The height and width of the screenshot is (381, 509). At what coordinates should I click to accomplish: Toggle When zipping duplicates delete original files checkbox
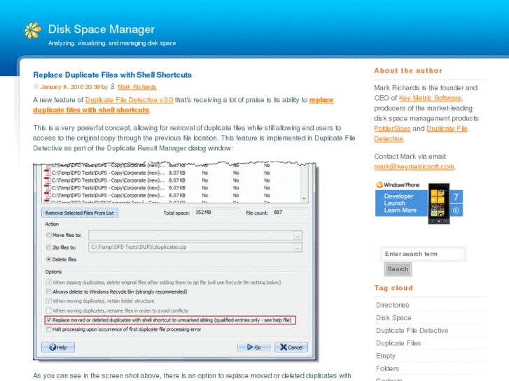(x=49, y=282)
